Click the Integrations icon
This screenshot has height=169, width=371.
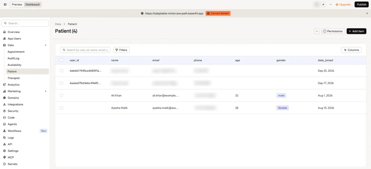(4, 104)
